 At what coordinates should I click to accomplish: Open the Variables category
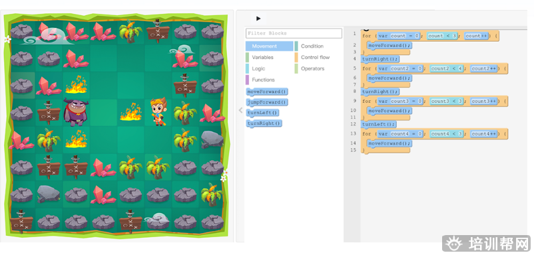pos(262,57)
